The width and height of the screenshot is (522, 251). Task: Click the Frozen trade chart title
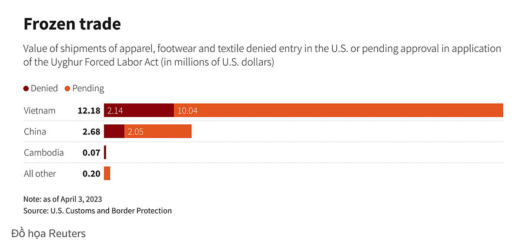click(72, 24)
